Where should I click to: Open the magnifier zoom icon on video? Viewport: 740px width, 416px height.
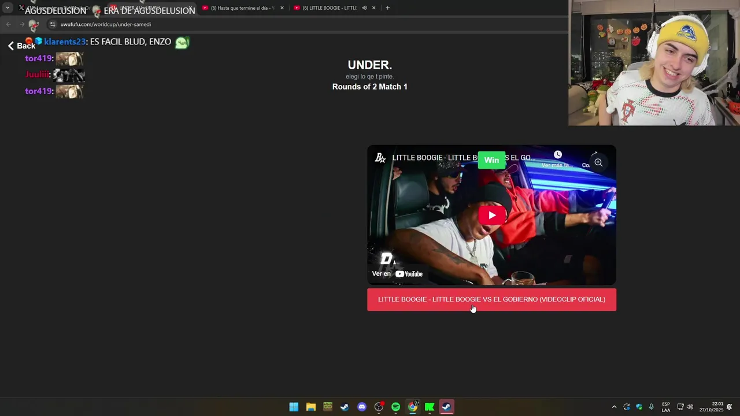click(x=598, y=163)
